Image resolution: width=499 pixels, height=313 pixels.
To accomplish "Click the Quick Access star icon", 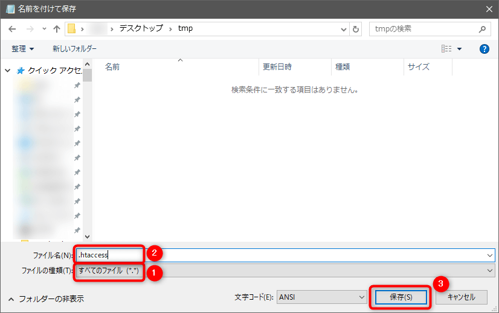I will coord(21,71).
